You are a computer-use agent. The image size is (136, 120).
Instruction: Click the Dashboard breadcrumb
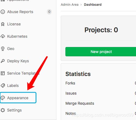[x=93, y=5]
